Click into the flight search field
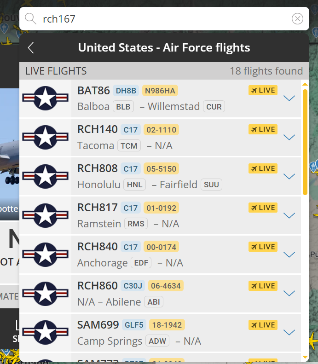 point(161,19)
